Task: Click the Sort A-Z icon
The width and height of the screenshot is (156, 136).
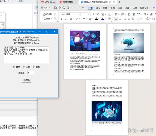Action: 151,14
